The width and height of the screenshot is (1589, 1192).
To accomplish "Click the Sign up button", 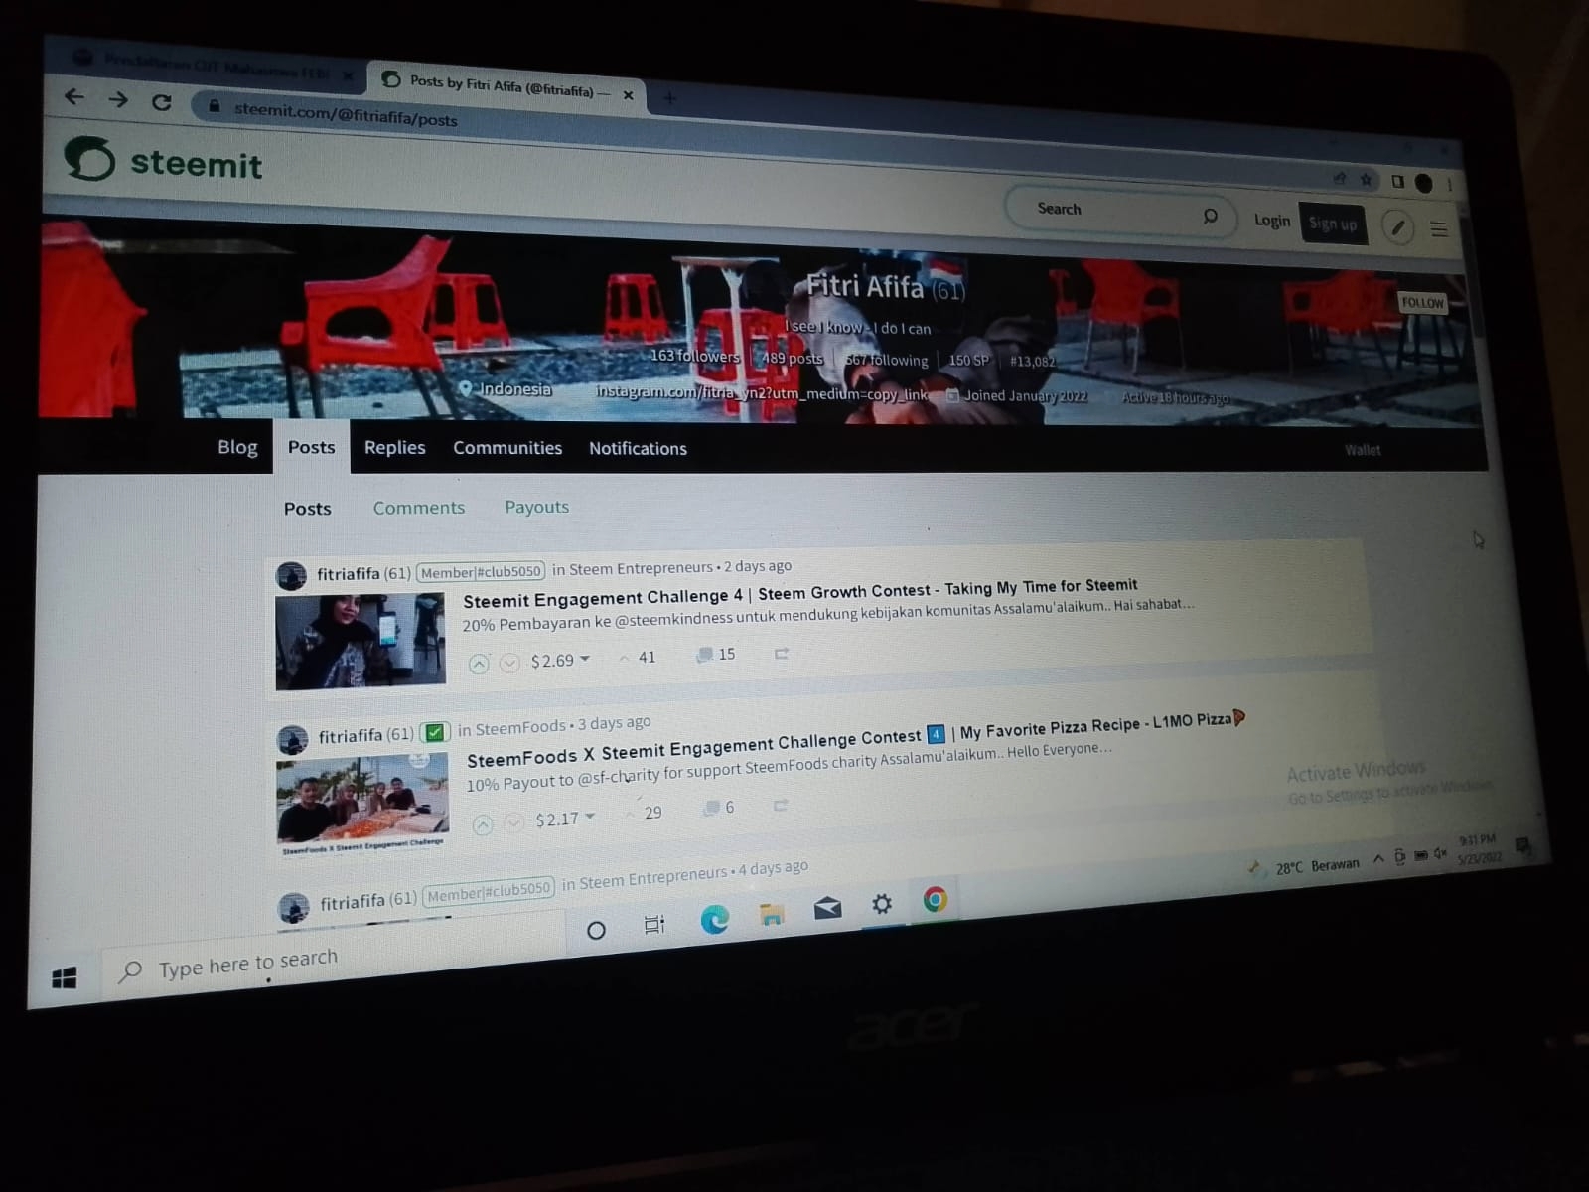I will [1333, 223].
